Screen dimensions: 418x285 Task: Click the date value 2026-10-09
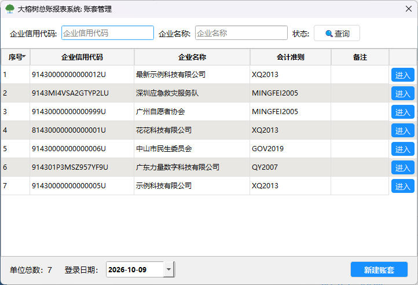(127, 269)
